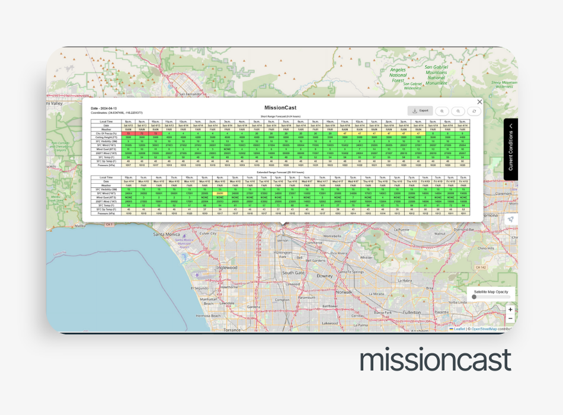Close the MissionCast popup
Viewport: 563px width, 415px height.
[479, 102]
